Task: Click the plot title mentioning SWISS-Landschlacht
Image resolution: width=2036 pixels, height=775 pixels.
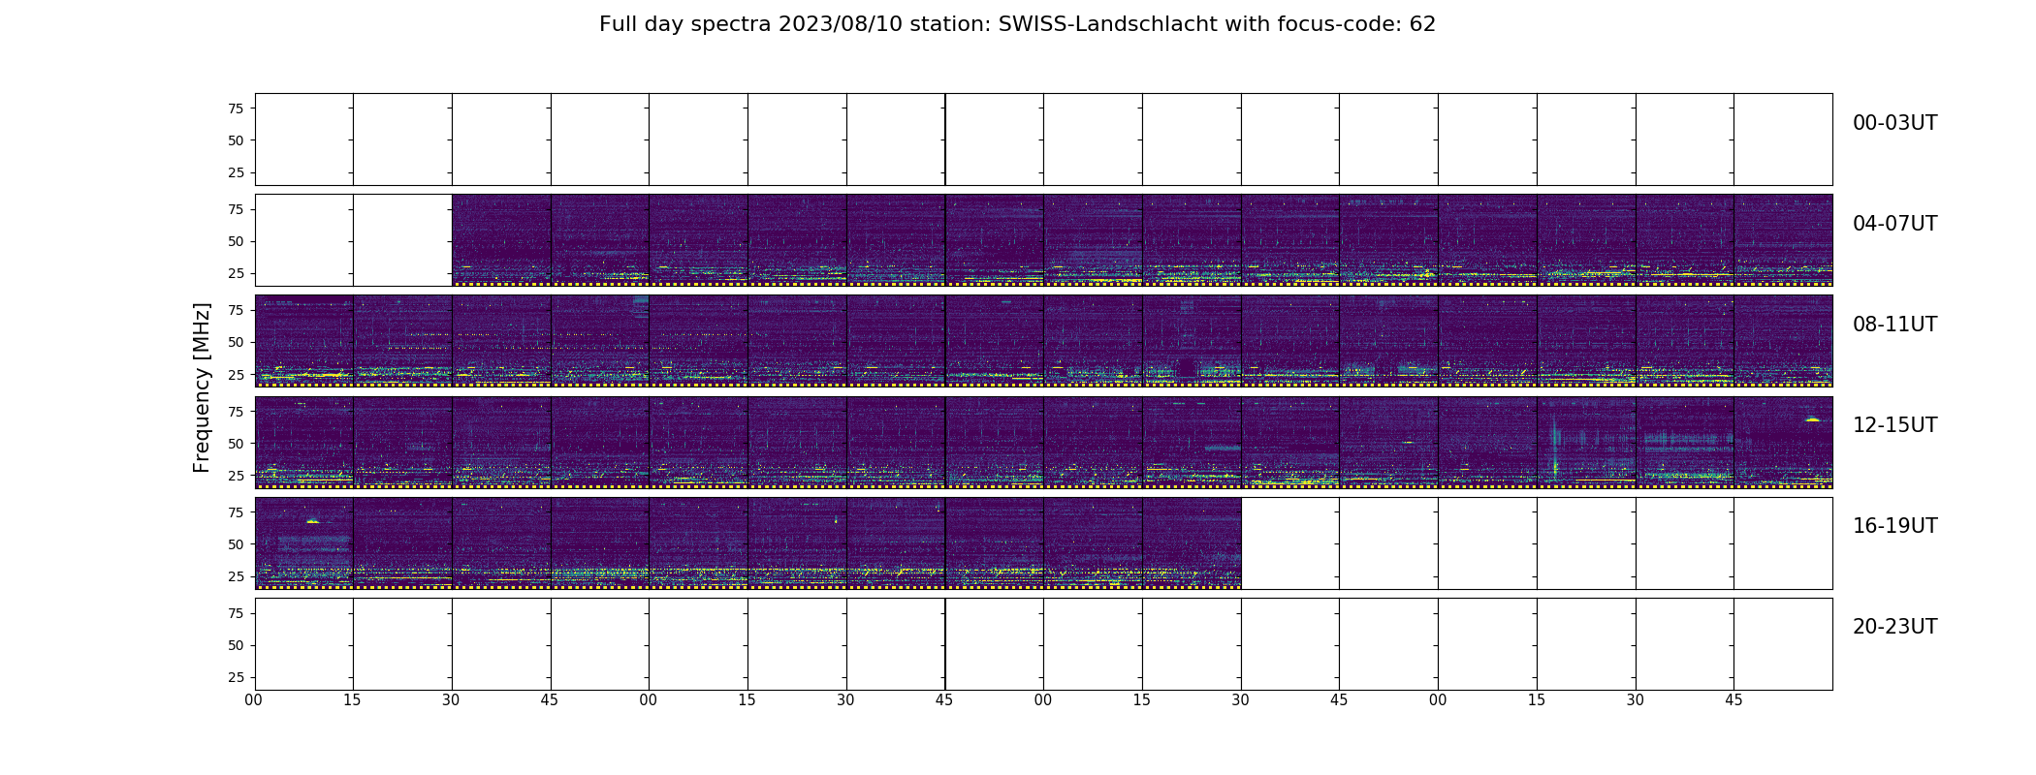Action: point(1017,24)
